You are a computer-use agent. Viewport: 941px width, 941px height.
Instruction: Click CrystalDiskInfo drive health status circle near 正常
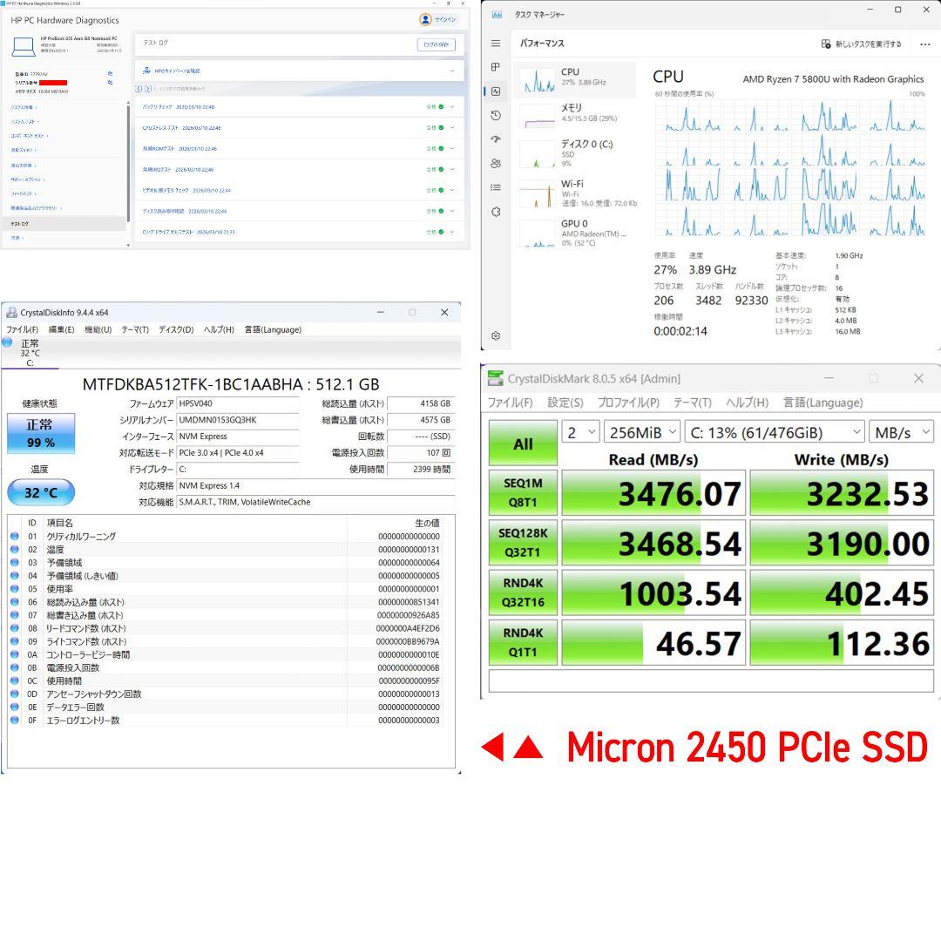click(x=7, y=342)
